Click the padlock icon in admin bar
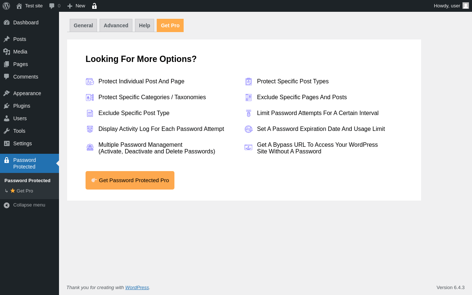472x295 pixels. tap(94, 6)
